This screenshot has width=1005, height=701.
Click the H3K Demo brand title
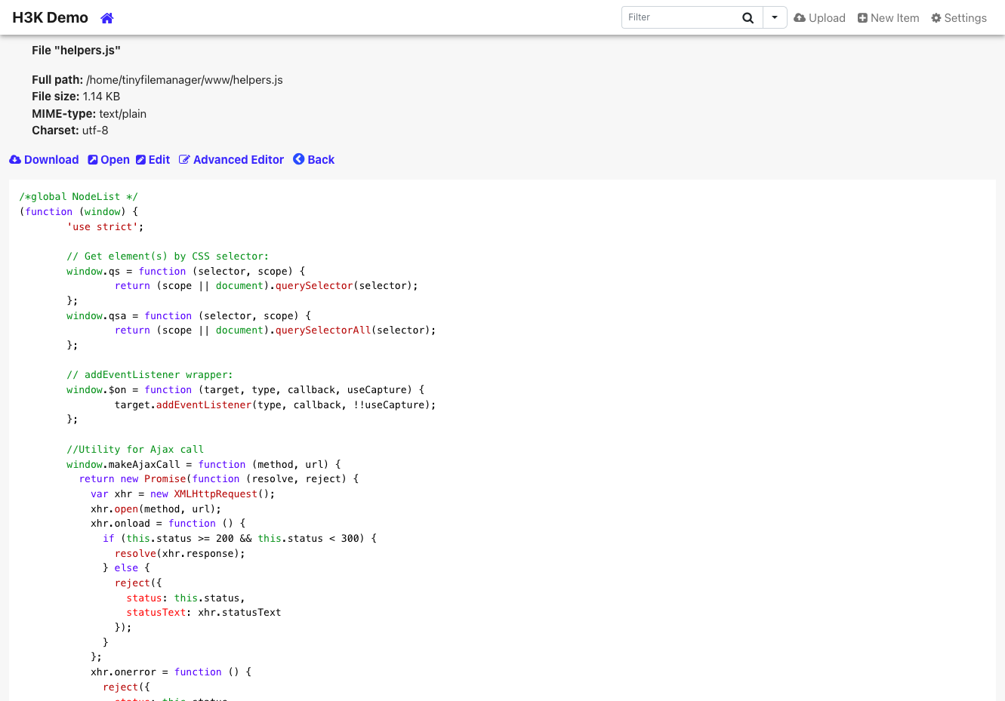(50, 17)
